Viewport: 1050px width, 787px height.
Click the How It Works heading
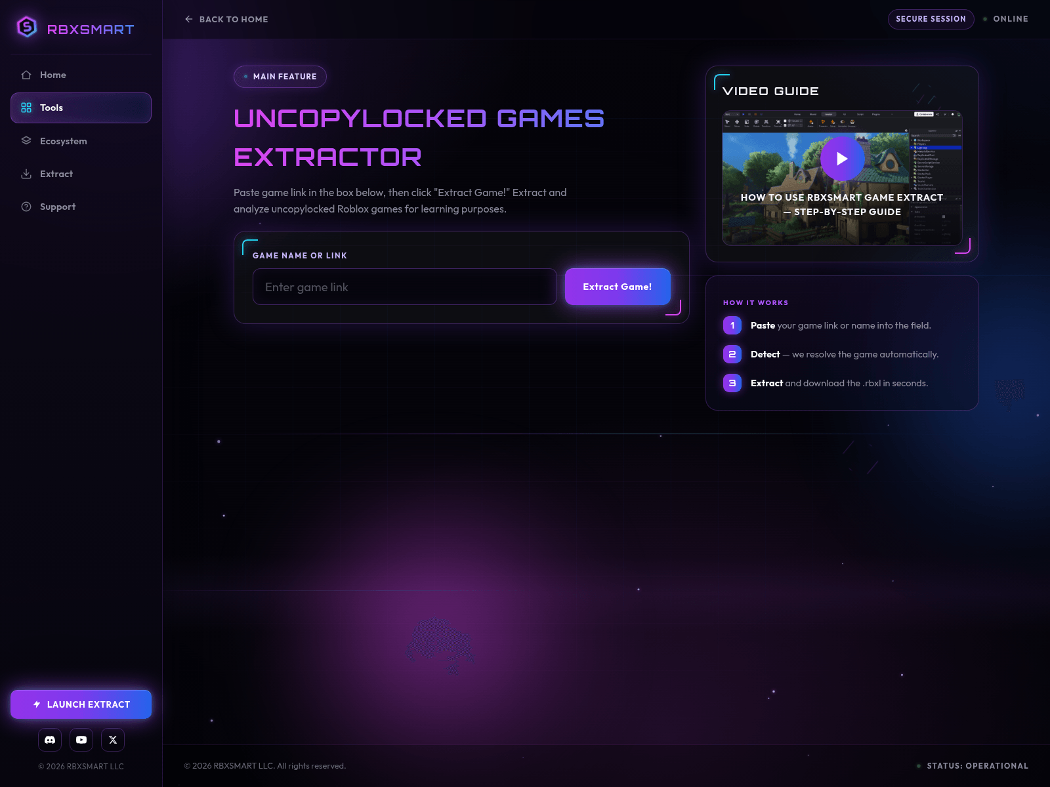755,303
